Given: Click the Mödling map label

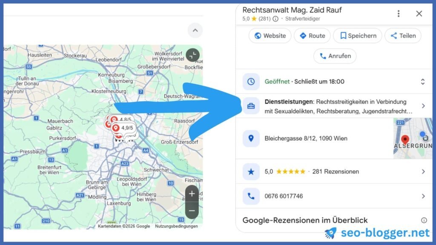Looking at the screenshot, I should tap(98, 197).
